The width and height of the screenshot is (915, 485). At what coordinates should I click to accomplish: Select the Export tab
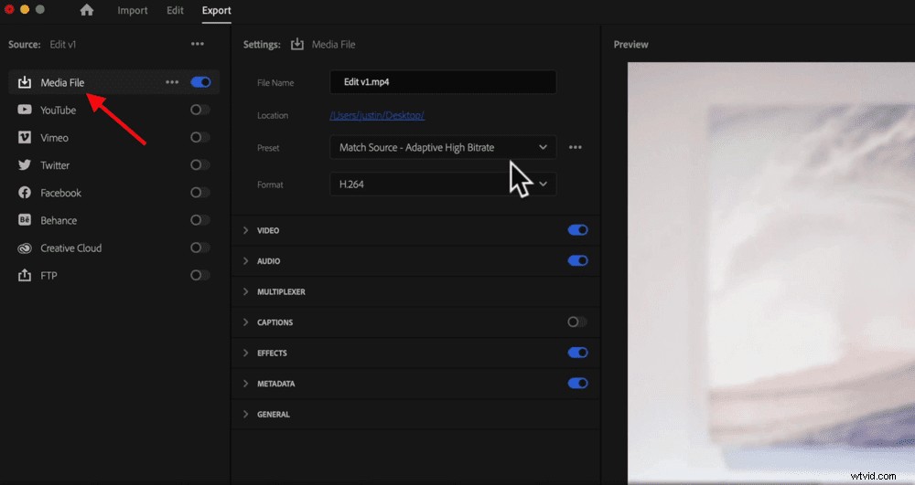pyautogui.click(x=217, y=10)
